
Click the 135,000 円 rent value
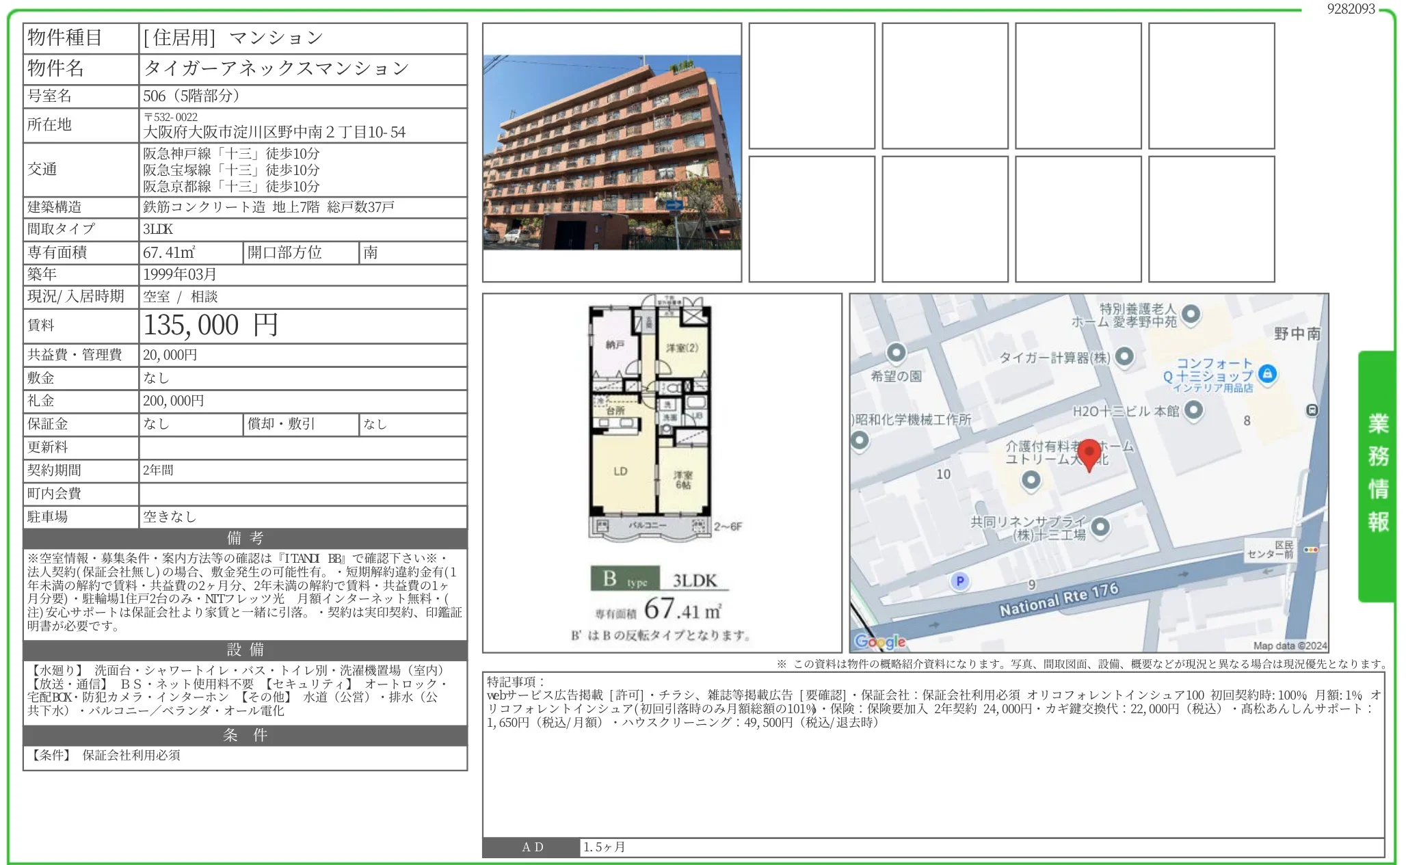pos(211,325)
